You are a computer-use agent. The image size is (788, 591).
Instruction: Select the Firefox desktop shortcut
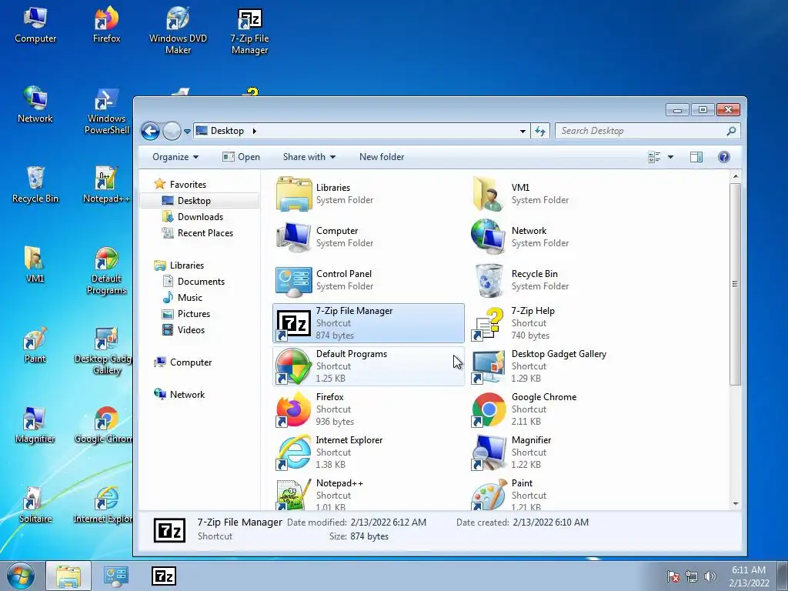click(x=106, y=25)
